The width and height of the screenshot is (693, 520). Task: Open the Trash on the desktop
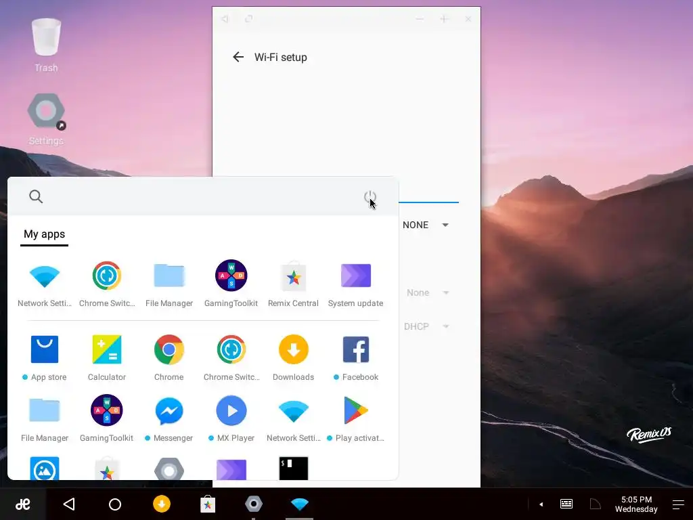(46, 45)
